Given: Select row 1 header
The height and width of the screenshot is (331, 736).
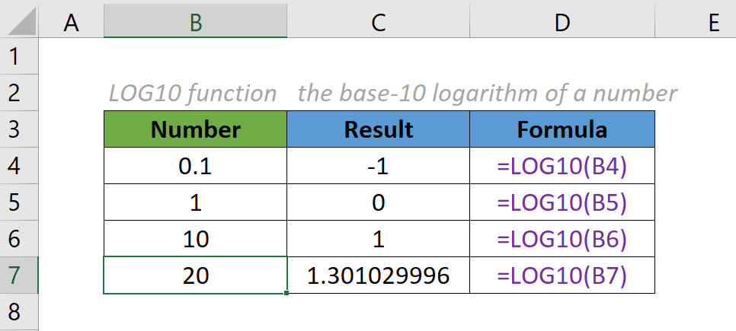Looking at the screenshot, I should (18, 56).
